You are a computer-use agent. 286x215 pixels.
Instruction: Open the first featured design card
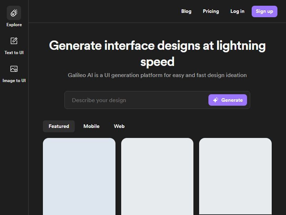coord(79,176)
